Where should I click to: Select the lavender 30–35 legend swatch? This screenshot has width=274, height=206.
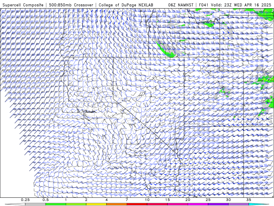pyautogui.click(x=238, y=204)
